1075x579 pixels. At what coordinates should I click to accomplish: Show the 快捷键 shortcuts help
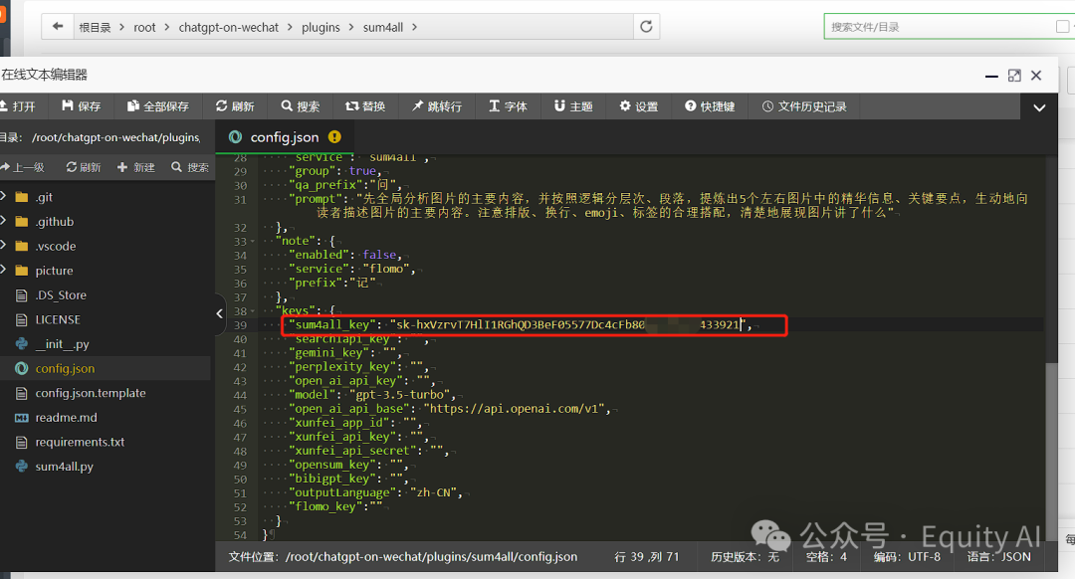tap(710, 106)
